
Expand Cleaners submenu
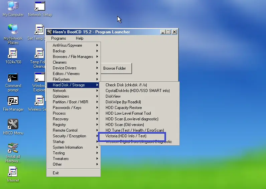[74, 62]
